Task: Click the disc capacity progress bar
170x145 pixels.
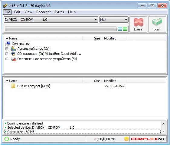Action: click(61, 29)
